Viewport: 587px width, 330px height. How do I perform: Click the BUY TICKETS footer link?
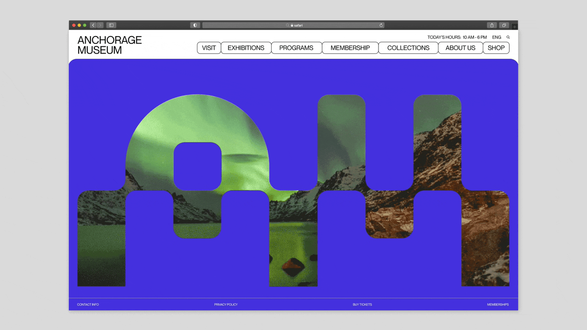(x=362, y=305)
